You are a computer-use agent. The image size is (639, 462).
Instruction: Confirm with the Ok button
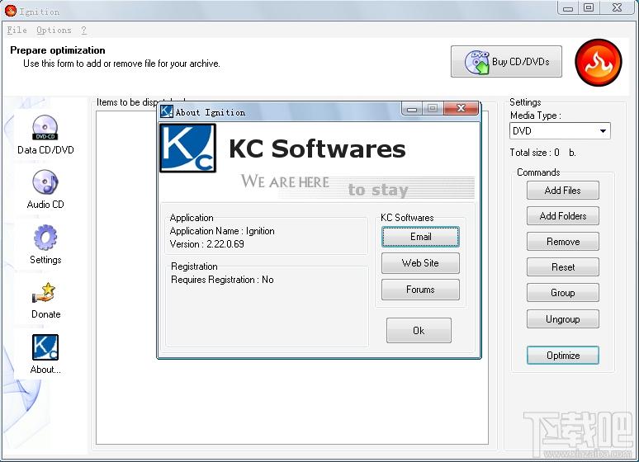tap(419, 330)
